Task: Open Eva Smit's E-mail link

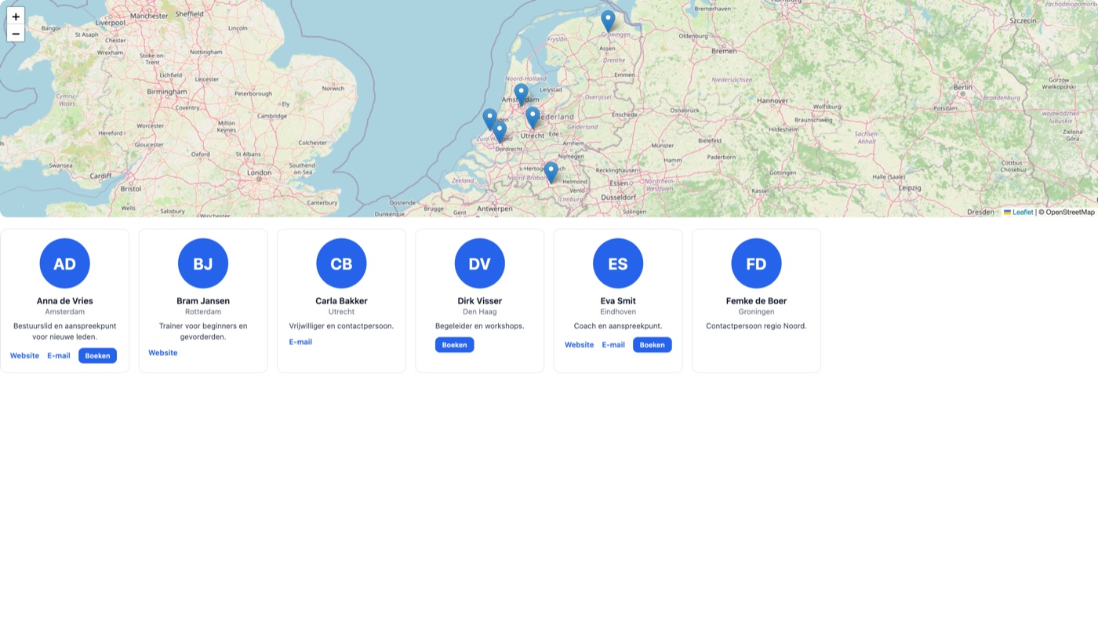Action: [x=613, y=345]
